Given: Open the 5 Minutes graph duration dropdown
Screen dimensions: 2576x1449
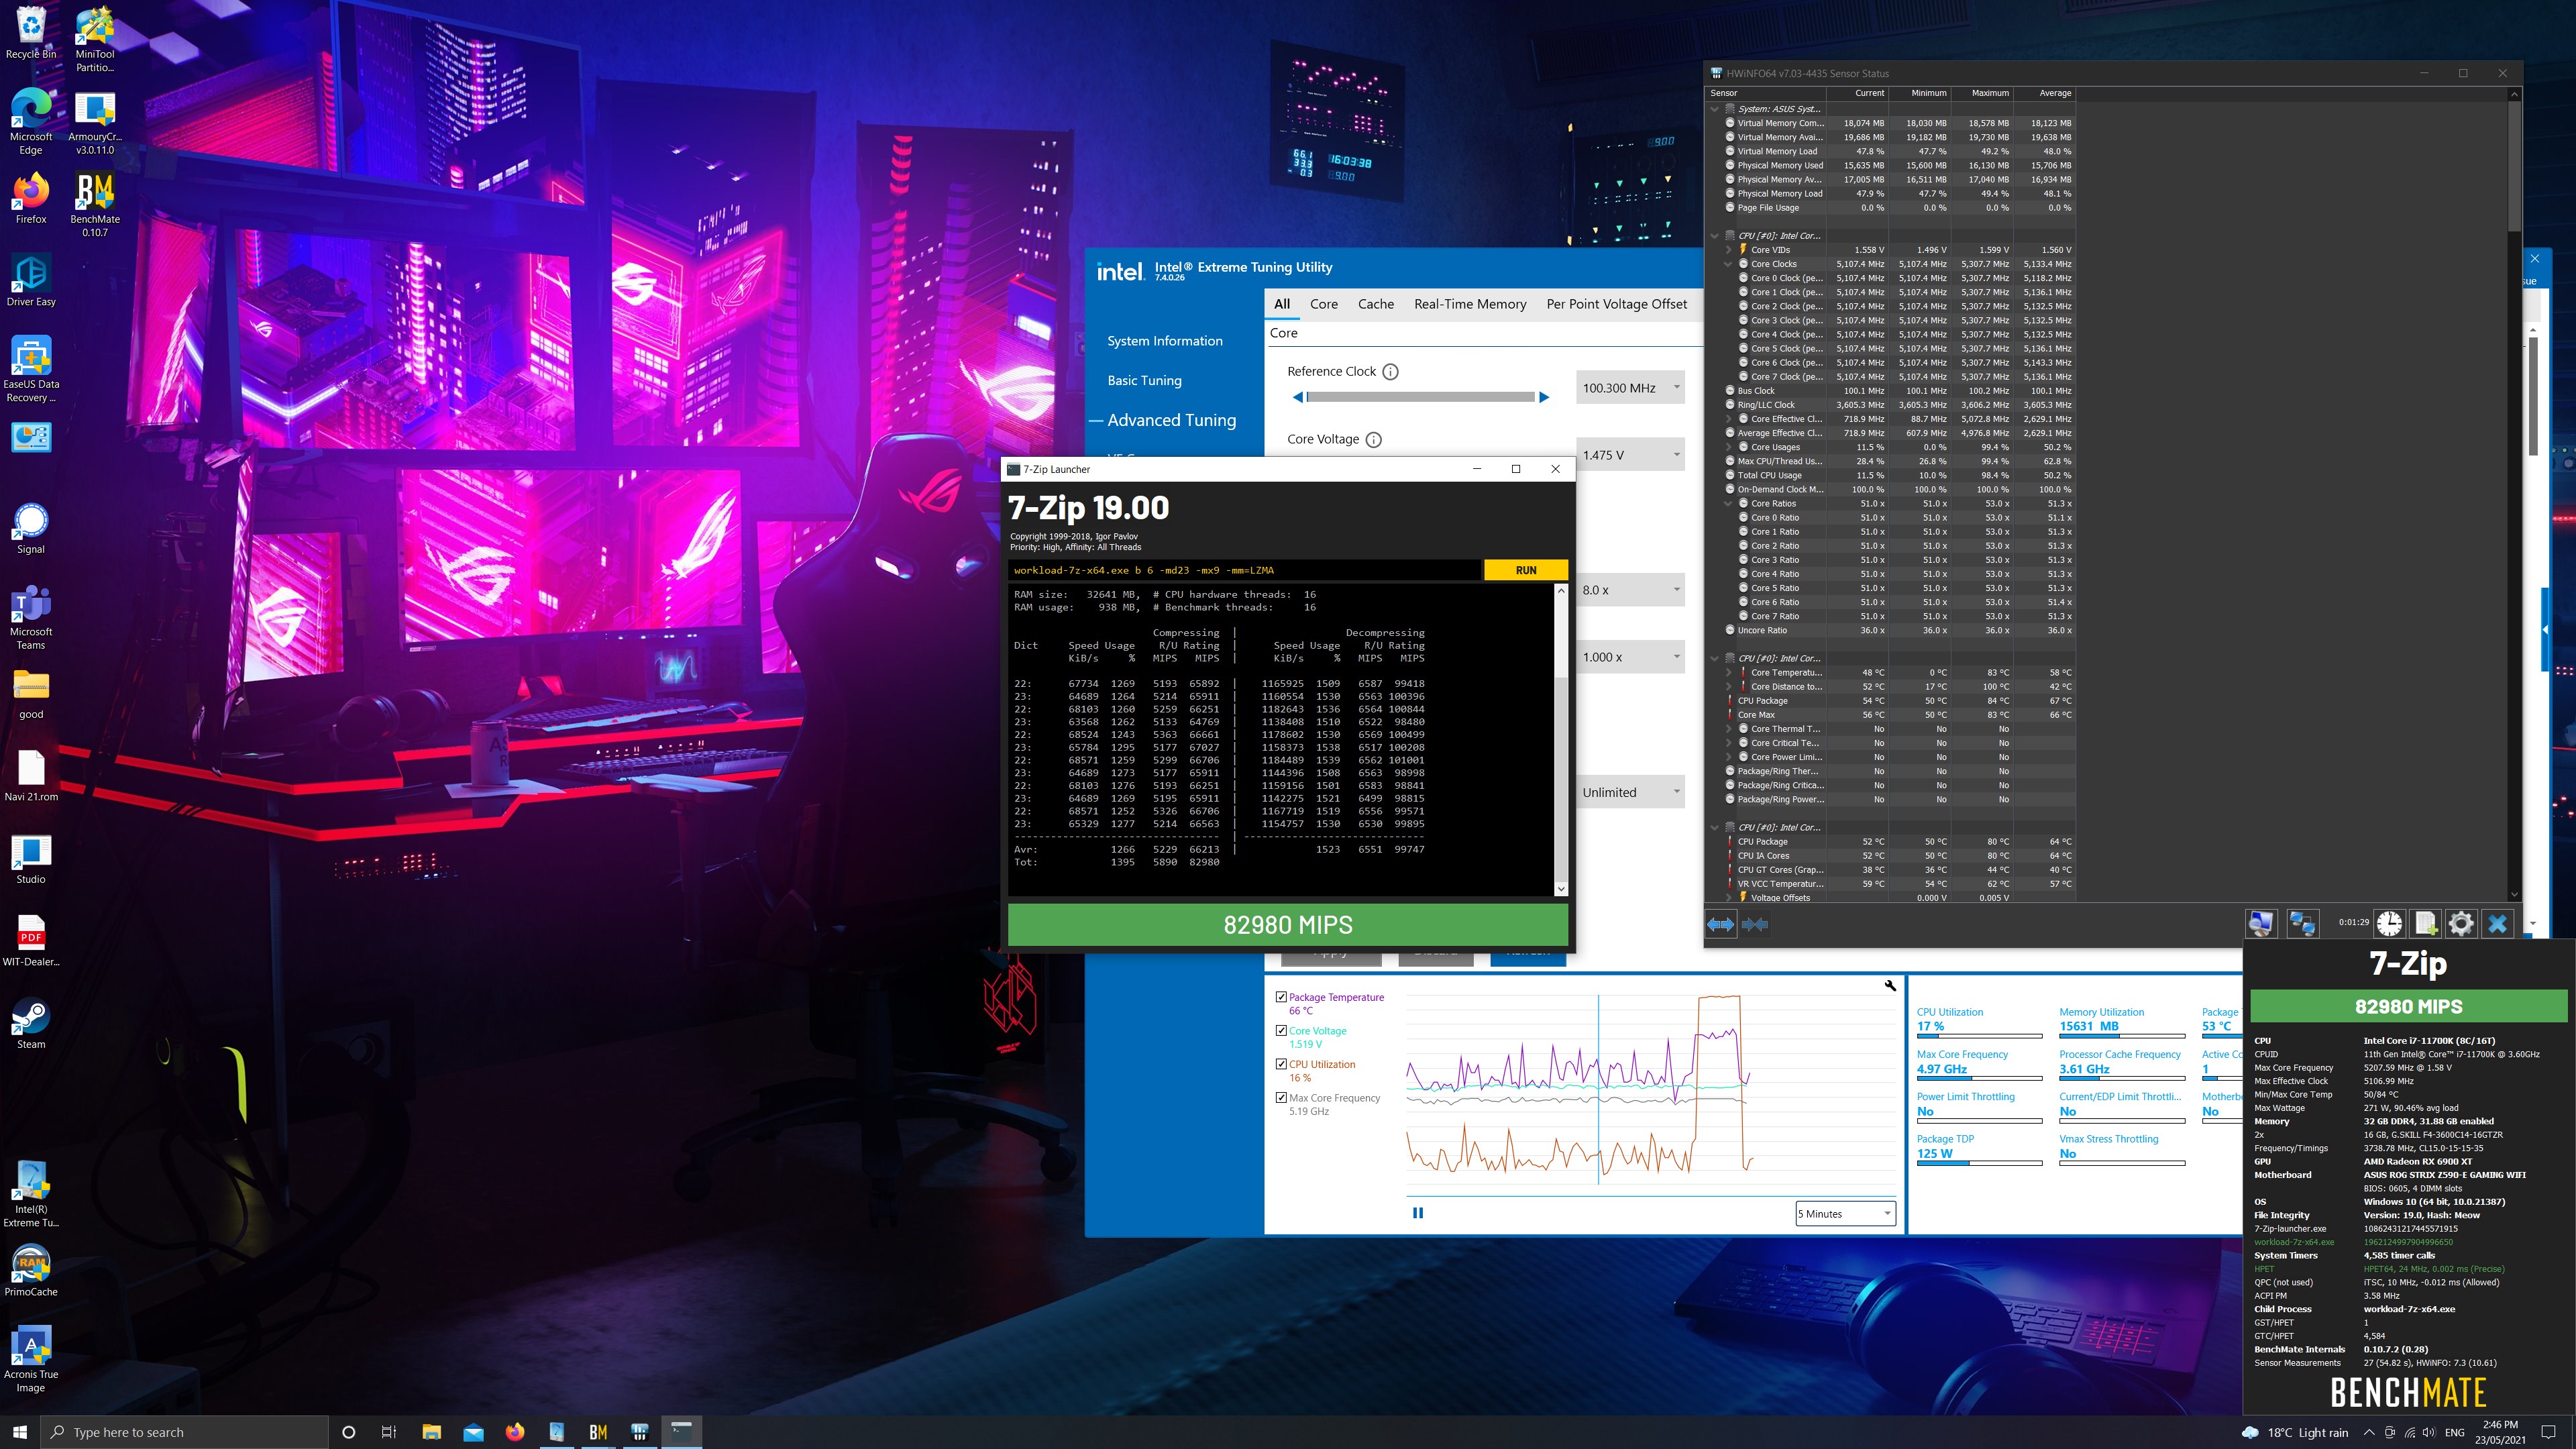Looking at the screenshot, I should pos(1845,1214).
